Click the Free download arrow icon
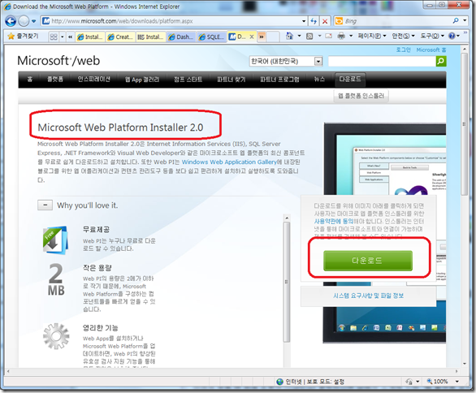This screenshot has height=393, width=476. click(55, 240)
